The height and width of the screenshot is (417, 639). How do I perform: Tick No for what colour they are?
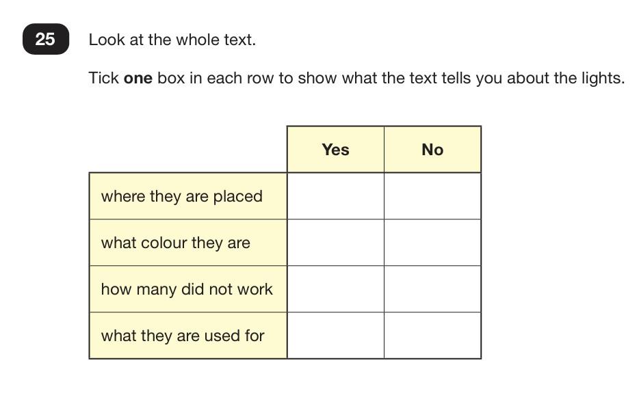coord(432,243)
